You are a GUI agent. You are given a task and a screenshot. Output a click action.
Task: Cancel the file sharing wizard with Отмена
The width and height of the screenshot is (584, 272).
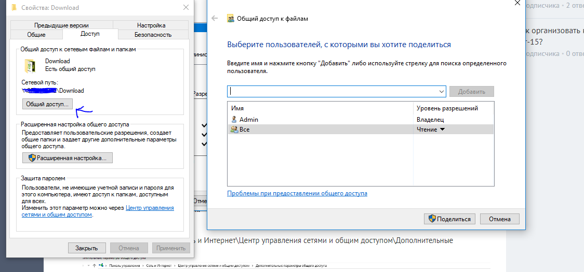point(499,219)
